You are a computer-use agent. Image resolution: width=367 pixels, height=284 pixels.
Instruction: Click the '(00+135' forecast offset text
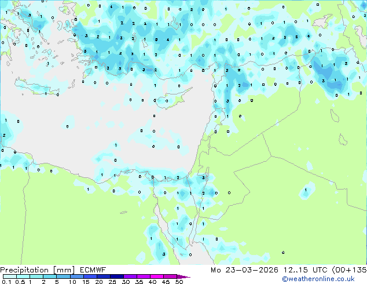pos(349,270)
